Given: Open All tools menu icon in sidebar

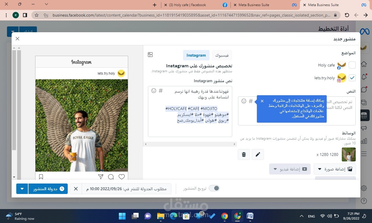Looking at the screenshot, I should click(364, 154).
